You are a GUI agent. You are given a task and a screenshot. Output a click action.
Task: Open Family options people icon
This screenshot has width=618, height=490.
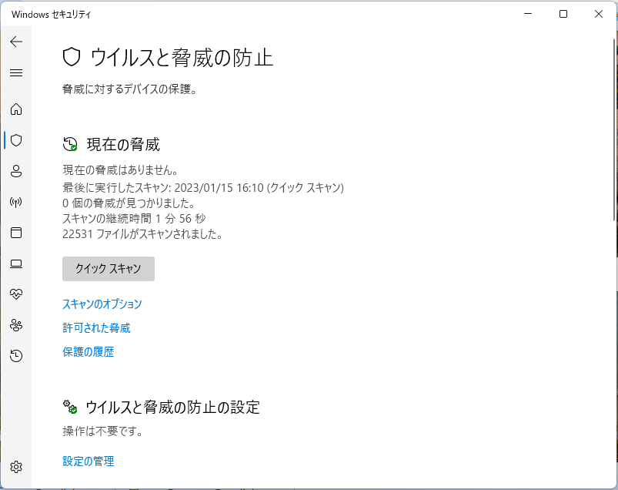[16, 325]
